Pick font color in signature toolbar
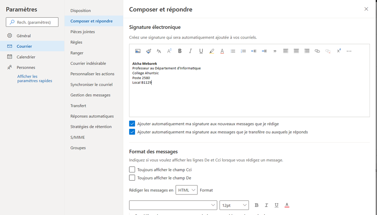Image resolution: width=377 pixels, height=215 pixels. [222, 51]
